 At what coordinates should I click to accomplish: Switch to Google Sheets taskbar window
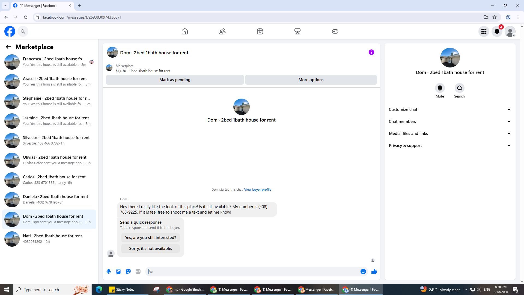pos(186,290)
